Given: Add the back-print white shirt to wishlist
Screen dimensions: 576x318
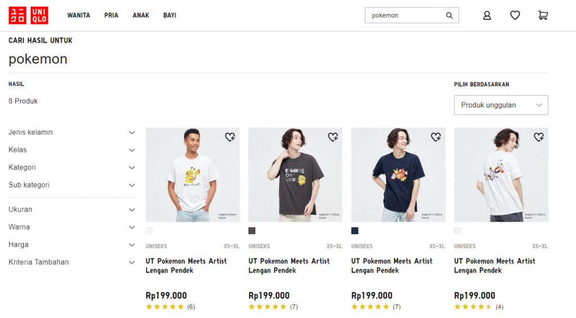Looking at the screenshot, I should point(538,137).
